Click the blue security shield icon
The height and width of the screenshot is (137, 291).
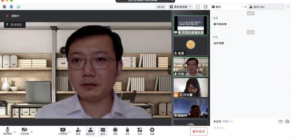[11, 7]
